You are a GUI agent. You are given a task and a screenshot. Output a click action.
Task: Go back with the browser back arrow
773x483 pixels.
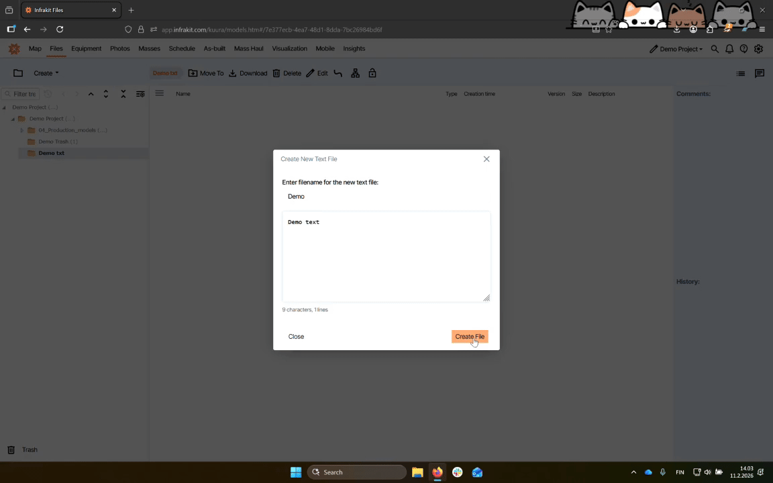pyautogui.click(x=27, y=30)
